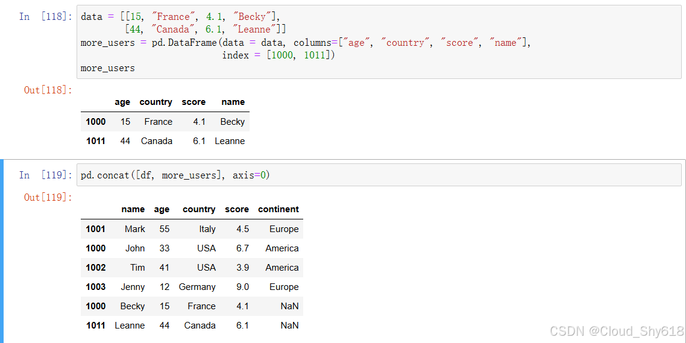The image size is (686, 343).
Task: Click the 'Germany' country cell
Action: 197,287
